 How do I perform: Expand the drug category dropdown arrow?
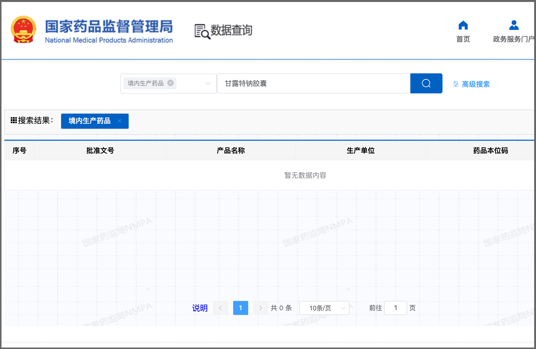[208, 83]
